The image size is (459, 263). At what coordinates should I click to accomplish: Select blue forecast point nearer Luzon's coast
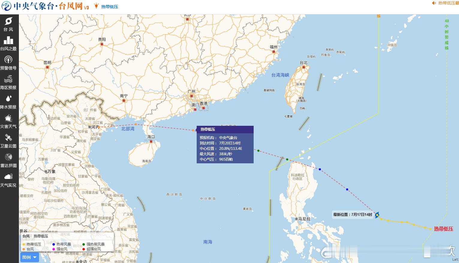[x=320, y=169]
